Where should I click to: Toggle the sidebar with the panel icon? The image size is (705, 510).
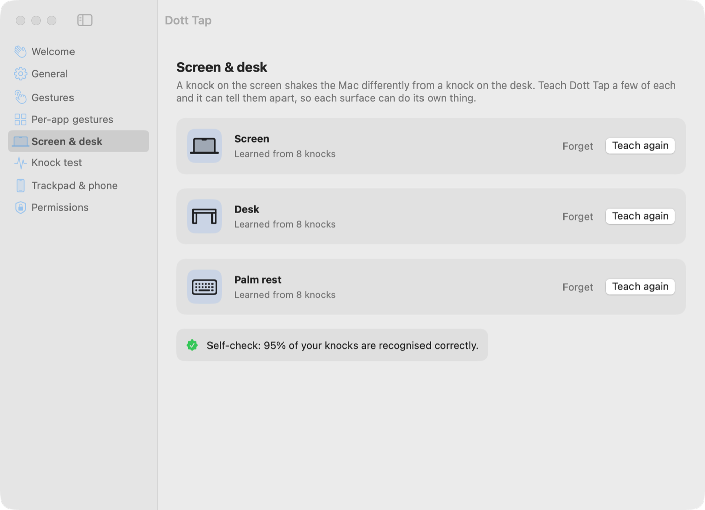85,20
